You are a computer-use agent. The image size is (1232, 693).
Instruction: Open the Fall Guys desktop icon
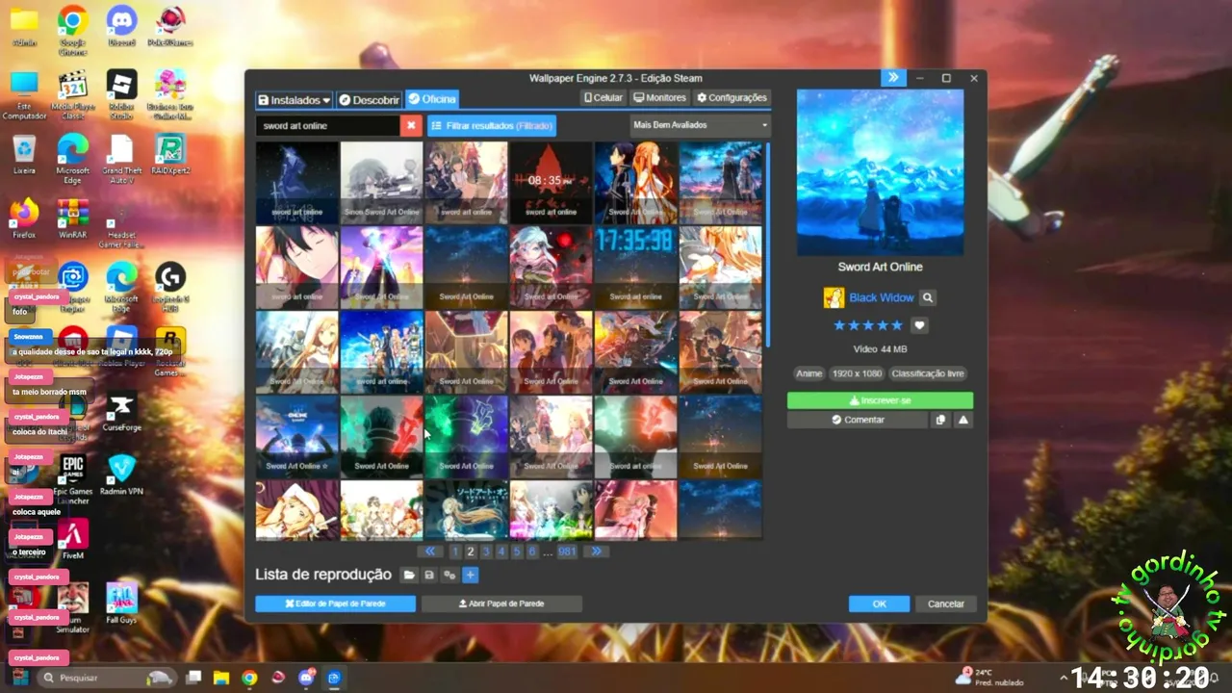121,603
